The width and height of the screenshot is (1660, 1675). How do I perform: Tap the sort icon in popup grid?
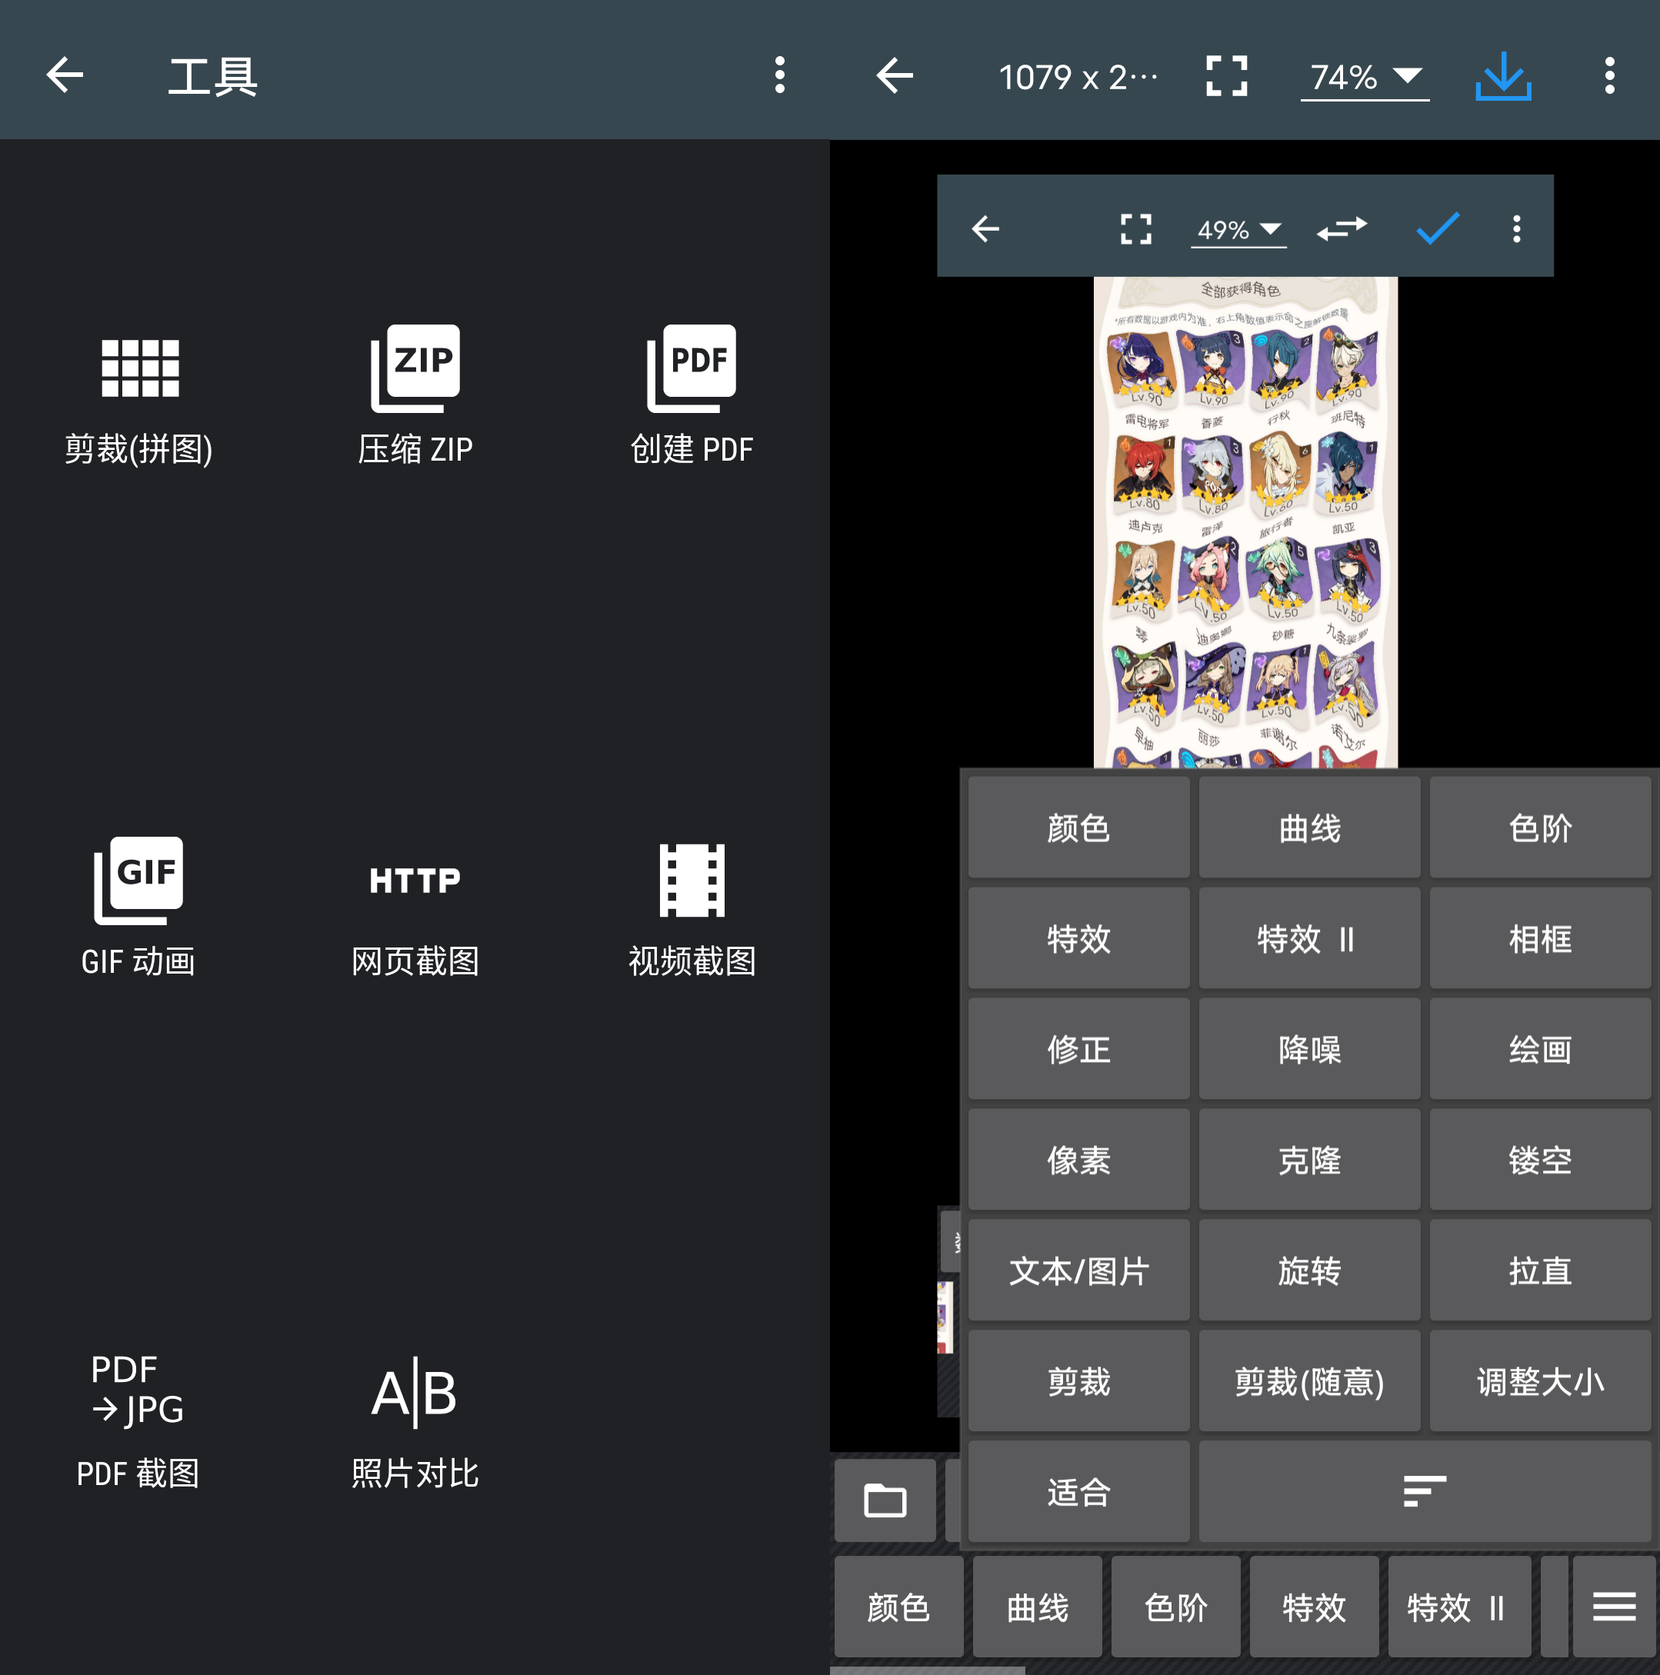click(x=1425, y=1492)
